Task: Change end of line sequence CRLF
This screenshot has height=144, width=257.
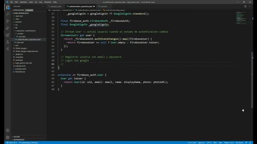Action: tap(215, 142)
